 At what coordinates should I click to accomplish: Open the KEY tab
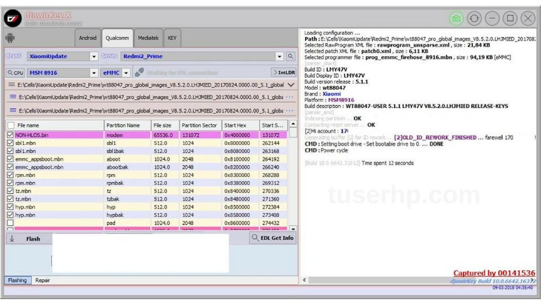point(172,38)
